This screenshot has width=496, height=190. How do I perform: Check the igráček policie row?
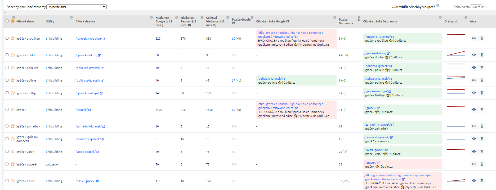pyautogui.click(x=7, y=80)
